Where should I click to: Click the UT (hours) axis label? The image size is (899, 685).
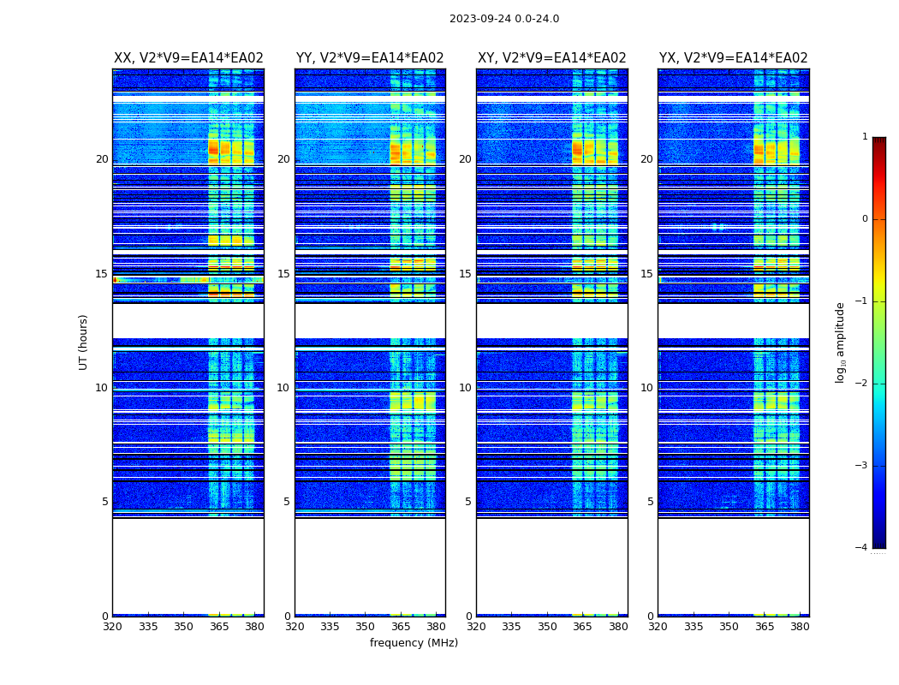[83, 342]
